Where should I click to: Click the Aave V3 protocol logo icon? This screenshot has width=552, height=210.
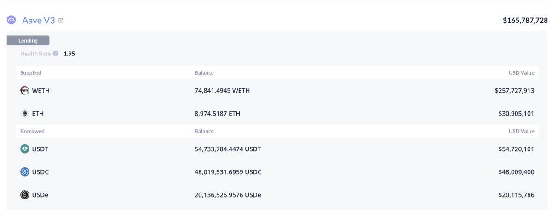point(11,20)
